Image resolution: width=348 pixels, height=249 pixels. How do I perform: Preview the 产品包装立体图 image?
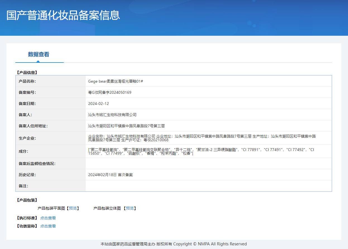point(130,208)
